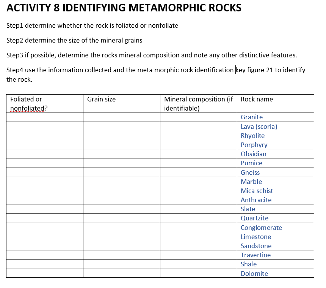Image resolution: width=326 pixels, height=288 pixels.
Task: Select the Activity 8 title text
Action: pyautogui.click(x=124, y=8)
